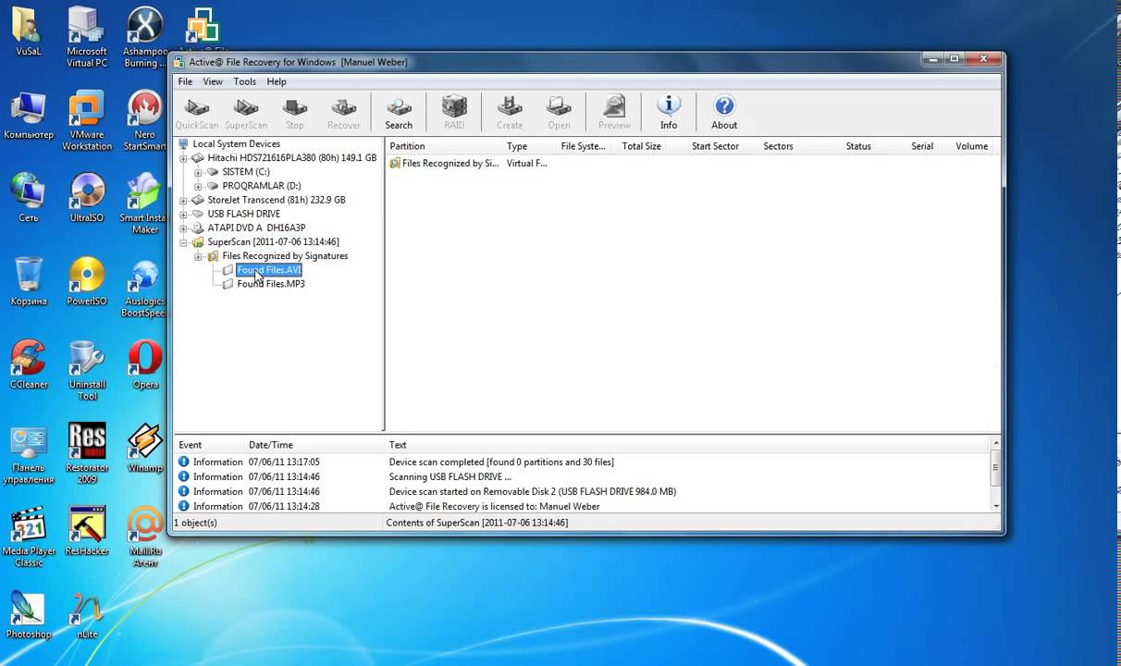The height and width of the screenshot is (666, 1121).
Task: Show the Info panel
Action: (x=669, y=113)
